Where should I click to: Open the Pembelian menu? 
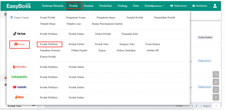(106, 6)
